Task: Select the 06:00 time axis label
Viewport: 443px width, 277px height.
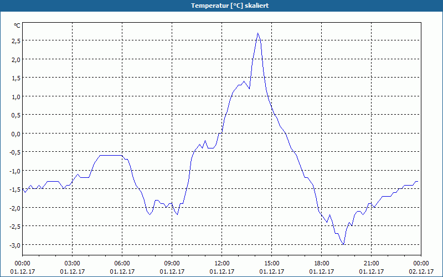Action: (x=122, y=264)
